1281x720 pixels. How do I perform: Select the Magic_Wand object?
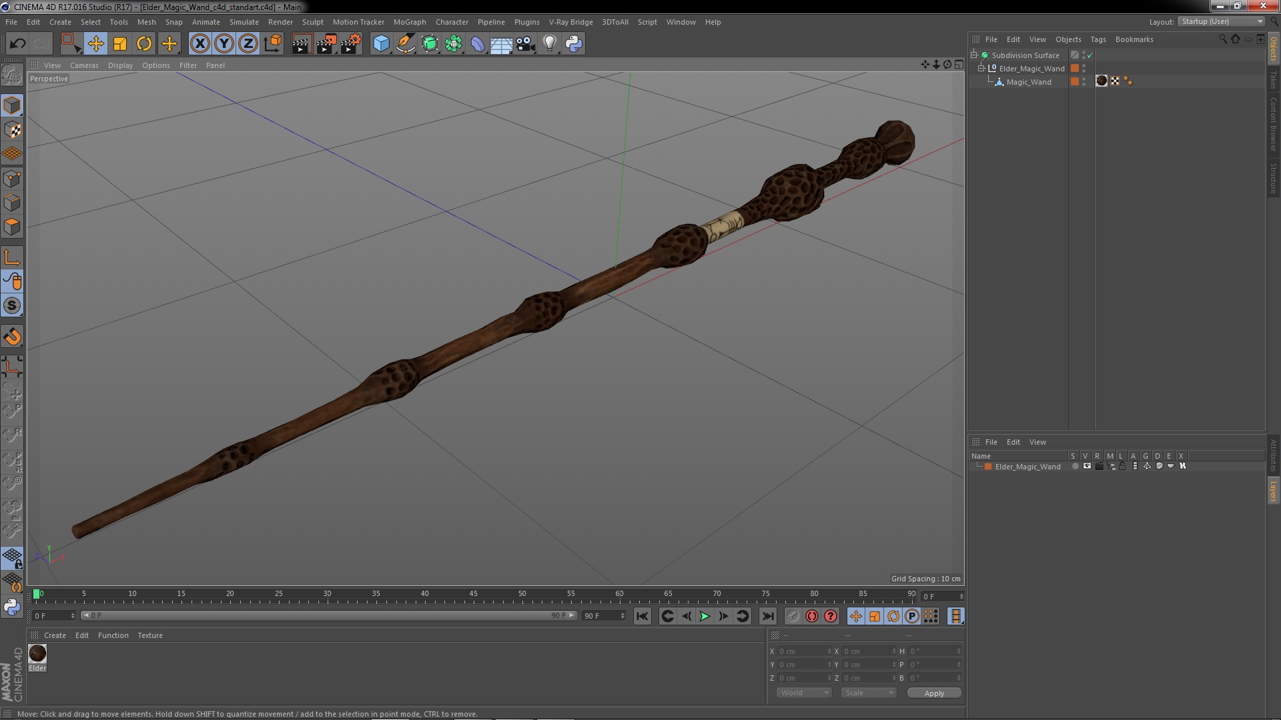click(1028, 82)
